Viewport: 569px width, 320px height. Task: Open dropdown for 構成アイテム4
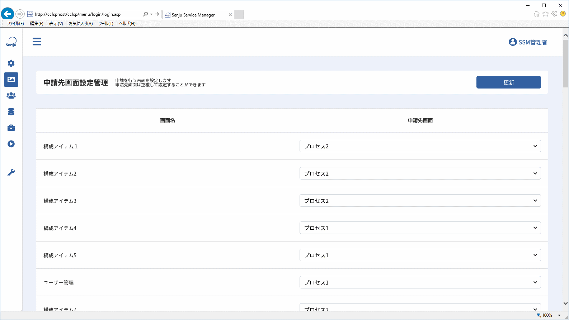pyautogui.click(x=420, y=228)
